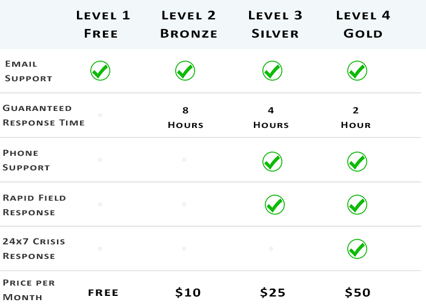This screenshot has height=305, width=426.
Task: Click the Email Support checkmark under Level 4 Gold
Action: 357,71
